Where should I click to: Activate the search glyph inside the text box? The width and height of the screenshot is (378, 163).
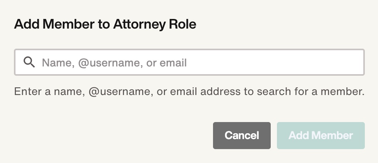point(29,62)
